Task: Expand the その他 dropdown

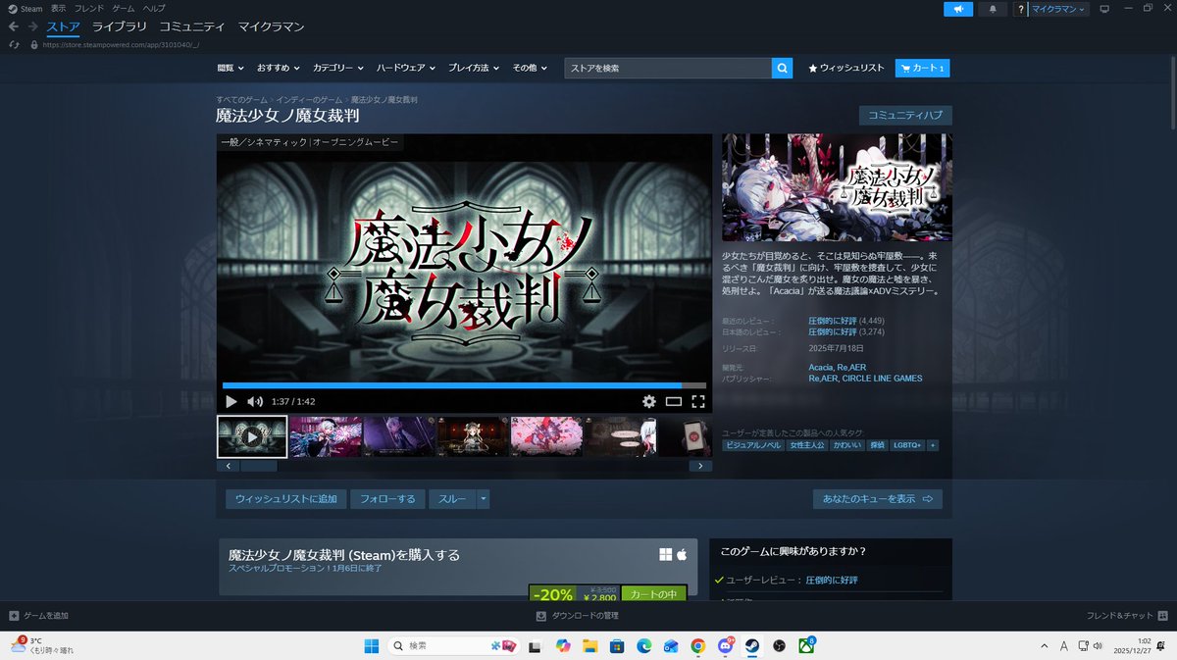Action: pyautogui.click(x=531, y=69)
